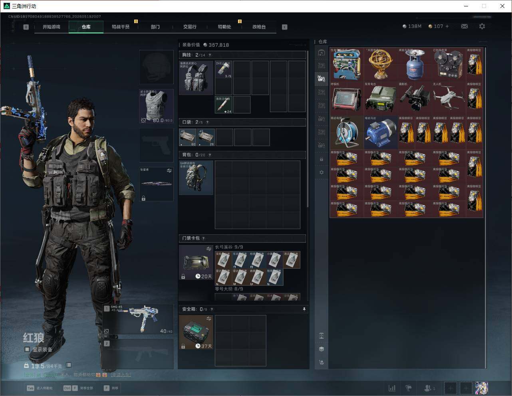Viewport: 512px width, 396px height.
Task: Click the warehouse sort icon at bottom
Action: pyautogui.click(x=321, y=362)
